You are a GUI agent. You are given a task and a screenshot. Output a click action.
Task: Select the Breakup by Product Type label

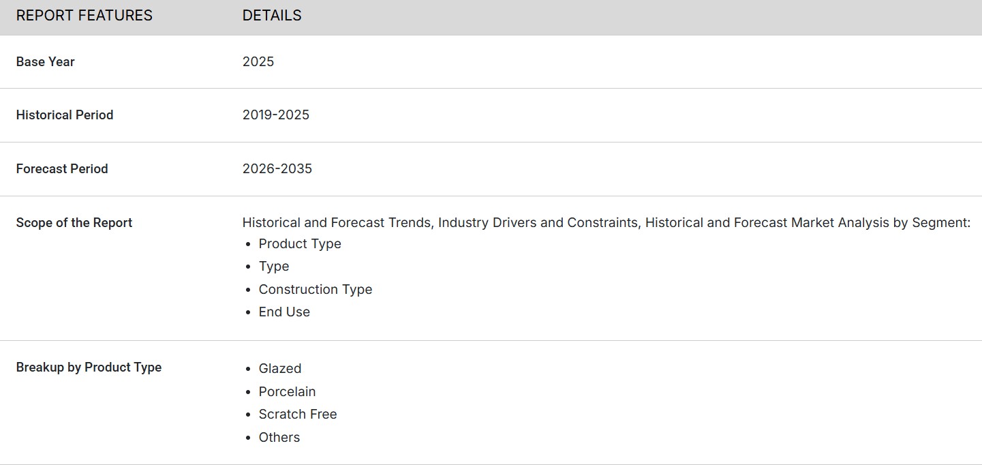click(x=89, y=367)
